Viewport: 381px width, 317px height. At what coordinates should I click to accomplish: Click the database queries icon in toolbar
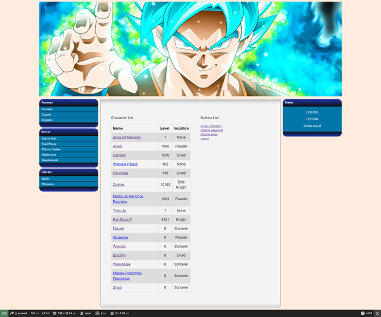pyautogui.click(x=112, y=313)
